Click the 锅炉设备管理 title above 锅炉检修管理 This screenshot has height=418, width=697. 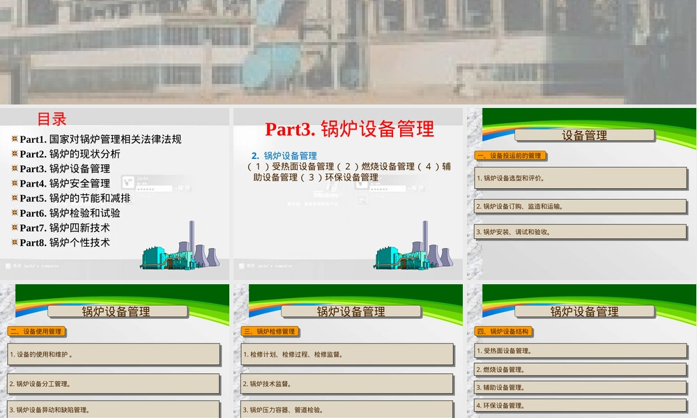(351, 312)
